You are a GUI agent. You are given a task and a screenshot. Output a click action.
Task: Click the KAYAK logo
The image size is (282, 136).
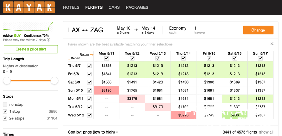click(29, 7)
